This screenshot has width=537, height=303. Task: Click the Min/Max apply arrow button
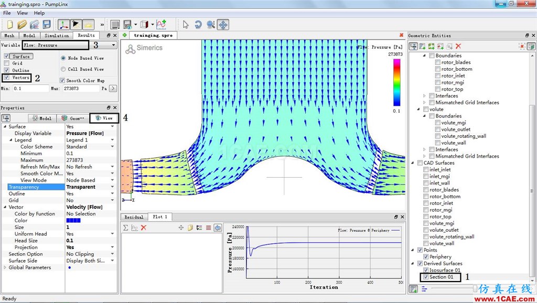(113, 89)
